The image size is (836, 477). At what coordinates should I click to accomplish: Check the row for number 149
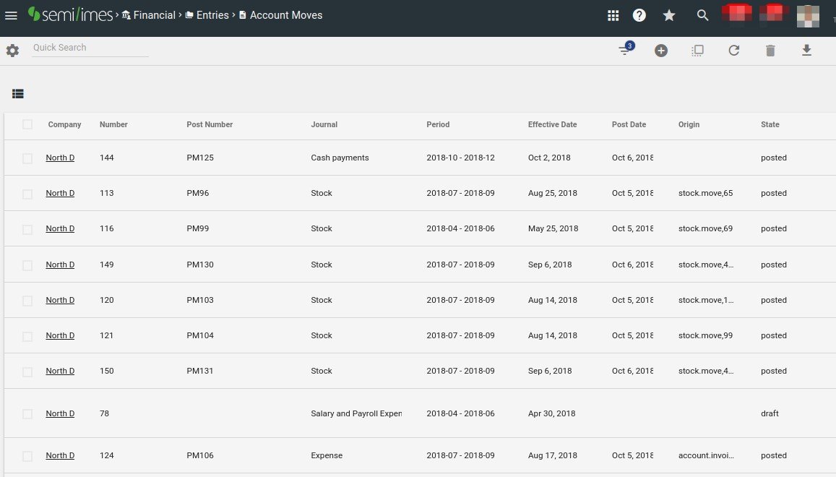click(x=27, y=265)
